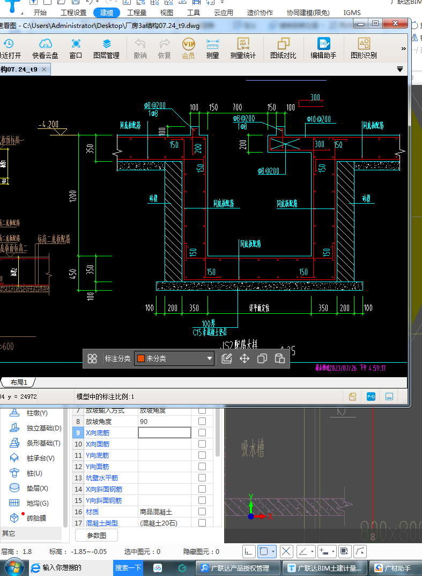Click the X向底筋 value input cell

(x=165, y=433)
